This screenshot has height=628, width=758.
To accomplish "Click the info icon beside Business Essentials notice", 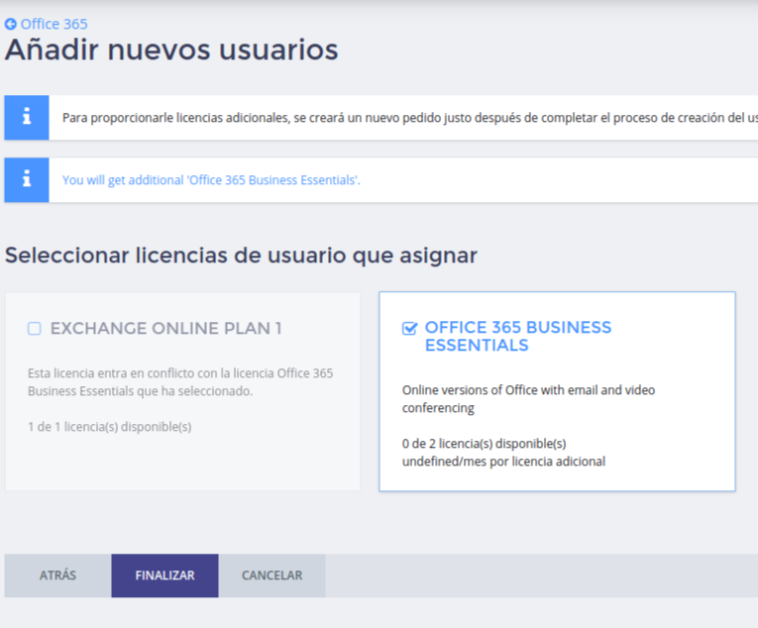I will [27, 180].
